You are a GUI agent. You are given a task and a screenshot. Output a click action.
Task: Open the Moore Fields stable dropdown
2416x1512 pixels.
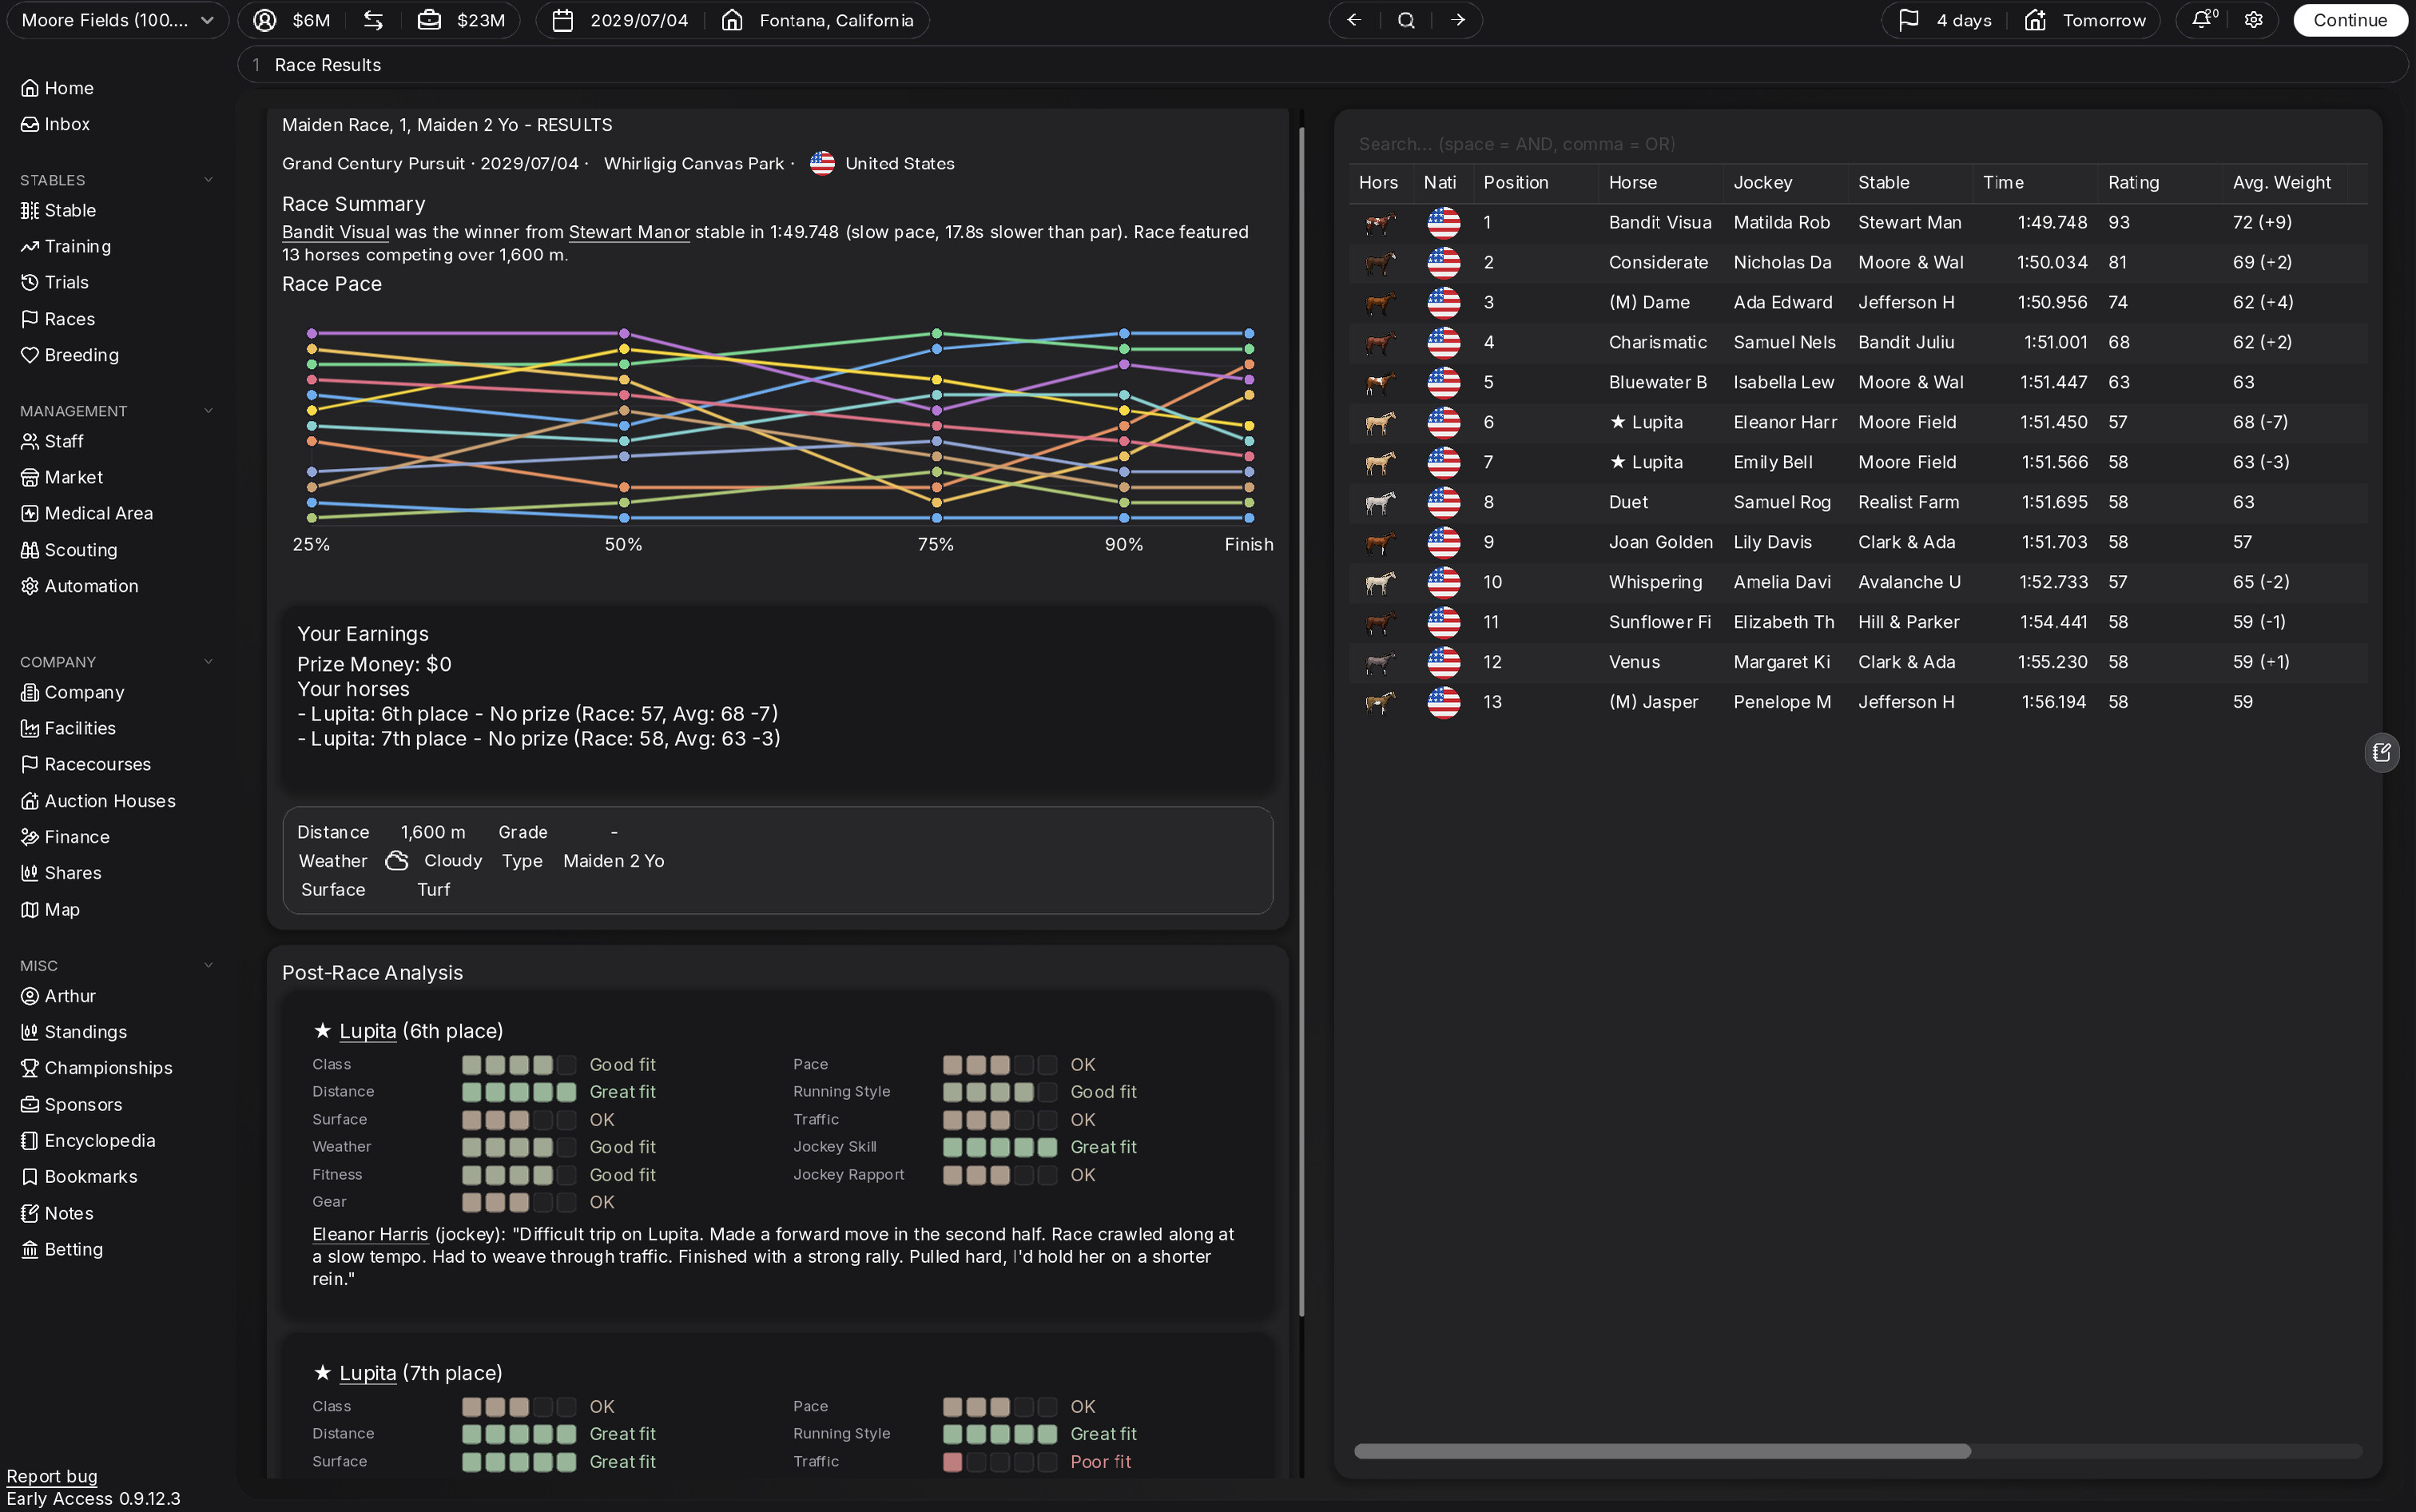pyautogui.click(x=118, y=20)
